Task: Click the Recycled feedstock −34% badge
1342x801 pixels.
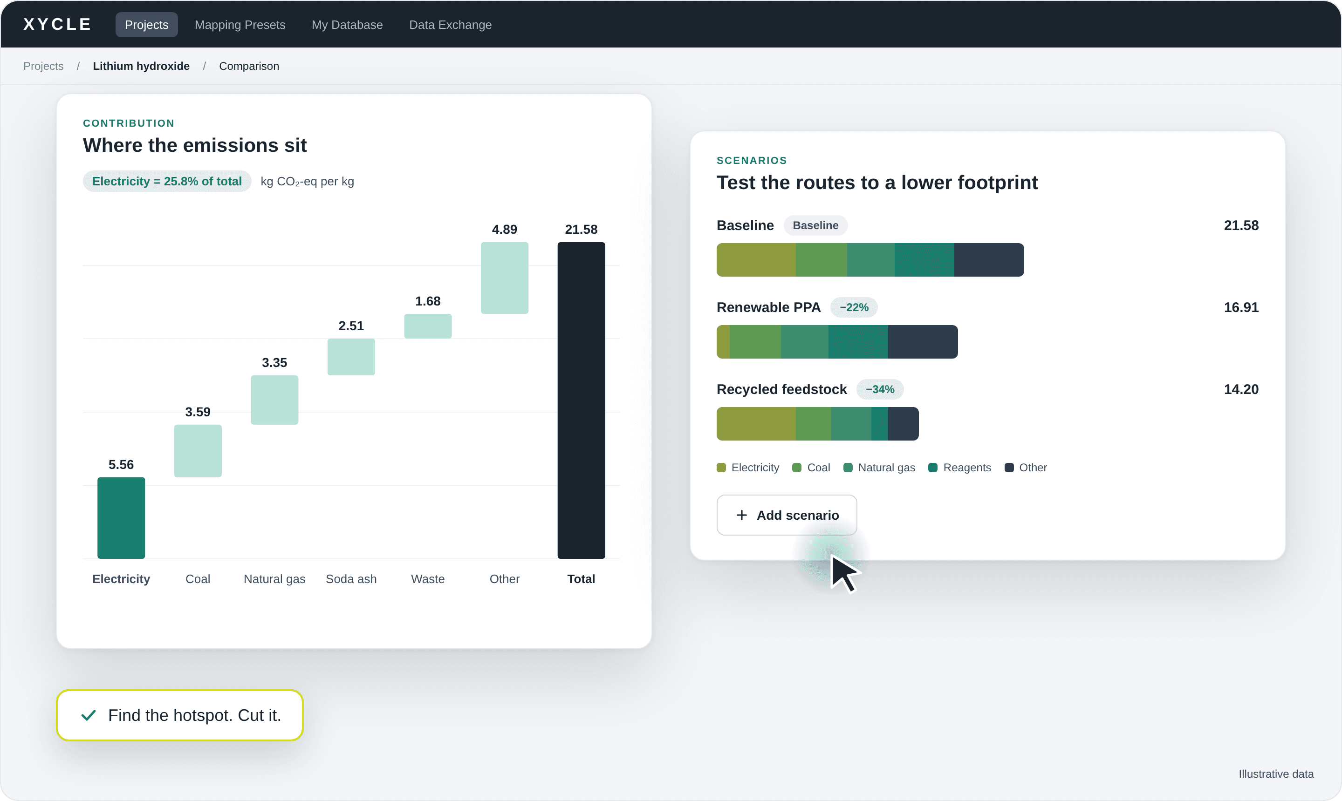Action: click(880, 389)
